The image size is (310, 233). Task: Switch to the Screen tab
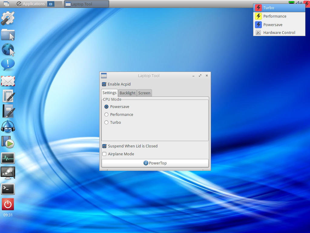click(144, 93)
